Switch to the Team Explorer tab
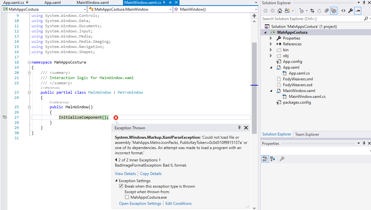 pyautogui.click(x=307, y=134)
